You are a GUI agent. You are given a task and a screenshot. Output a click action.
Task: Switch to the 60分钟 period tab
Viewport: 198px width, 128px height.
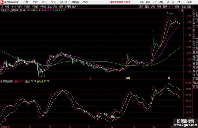pyautogui.click(x=42, y=7)
